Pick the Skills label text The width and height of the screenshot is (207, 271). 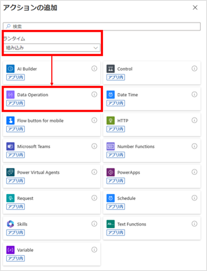[x=22, y=224]
